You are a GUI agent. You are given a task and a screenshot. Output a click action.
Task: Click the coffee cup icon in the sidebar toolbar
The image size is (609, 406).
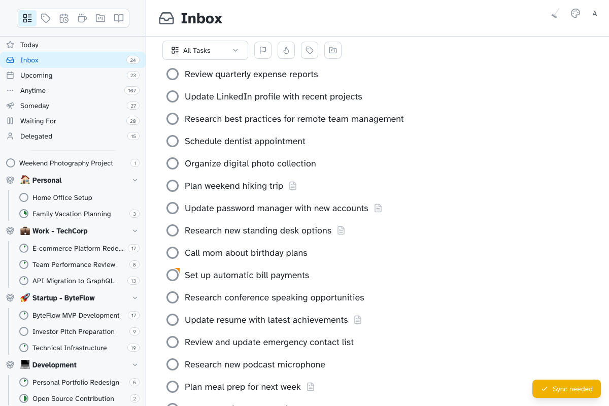tap(82, 18)
